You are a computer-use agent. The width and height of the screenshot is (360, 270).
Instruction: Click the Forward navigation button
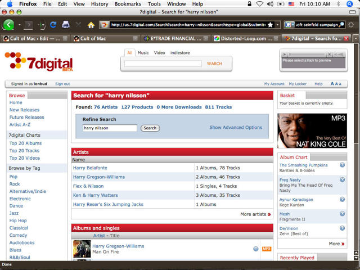pos(29,25)
